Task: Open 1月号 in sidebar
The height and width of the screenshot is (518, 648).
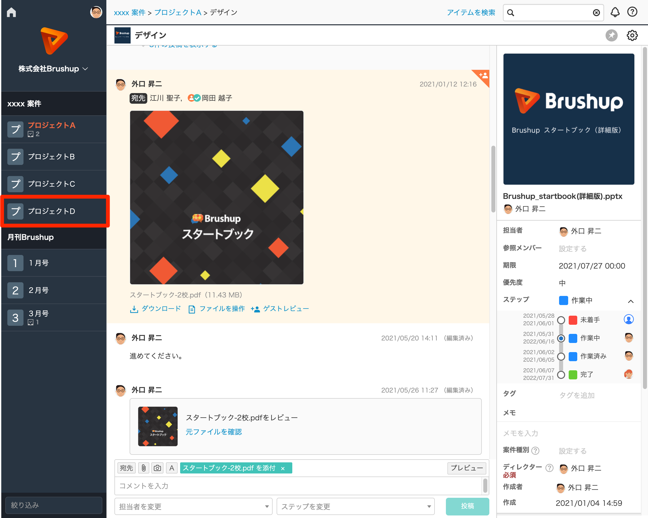Action: pyautogui.click(x=54, y=263)
